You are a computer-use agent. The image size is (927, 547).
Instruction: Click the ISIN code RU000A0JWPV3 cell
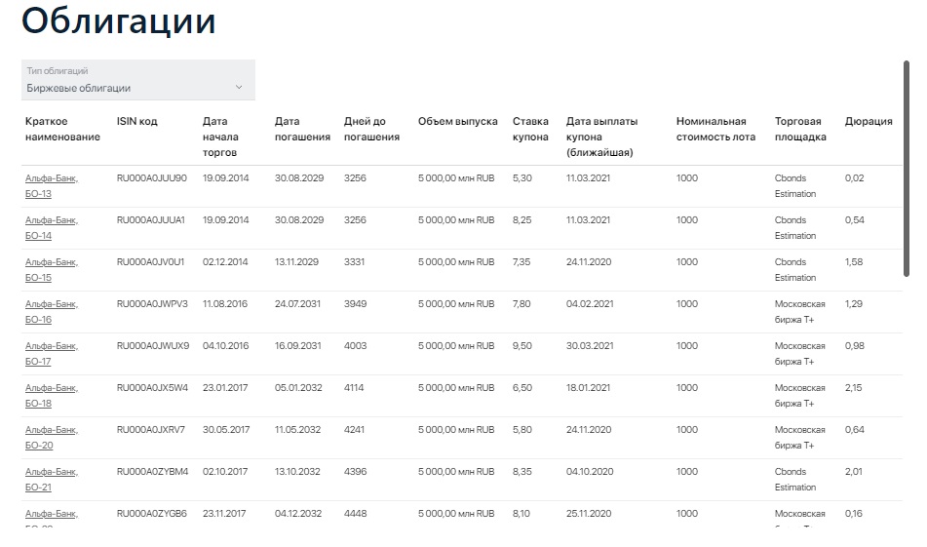pyautogui.click(x=152, y=304)
